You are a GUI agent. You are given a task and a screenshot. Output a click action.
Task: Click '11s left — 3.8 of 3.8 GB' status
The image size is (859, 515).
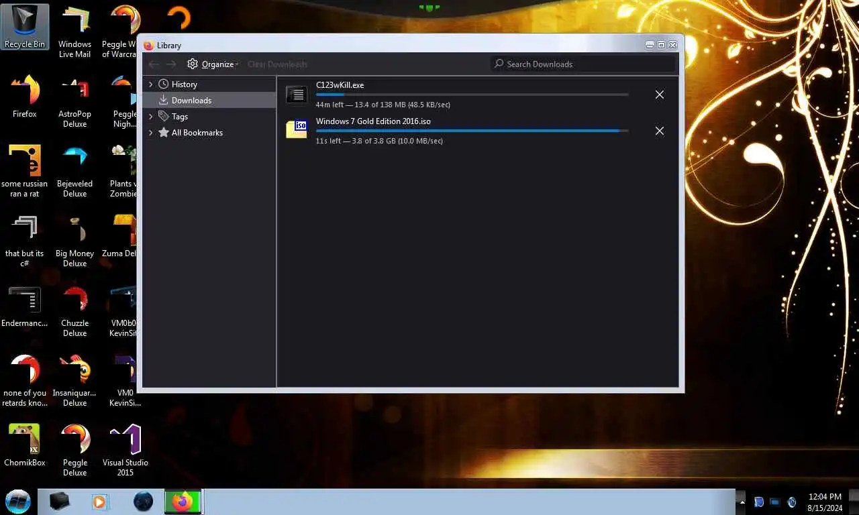(x=379, y=141)
